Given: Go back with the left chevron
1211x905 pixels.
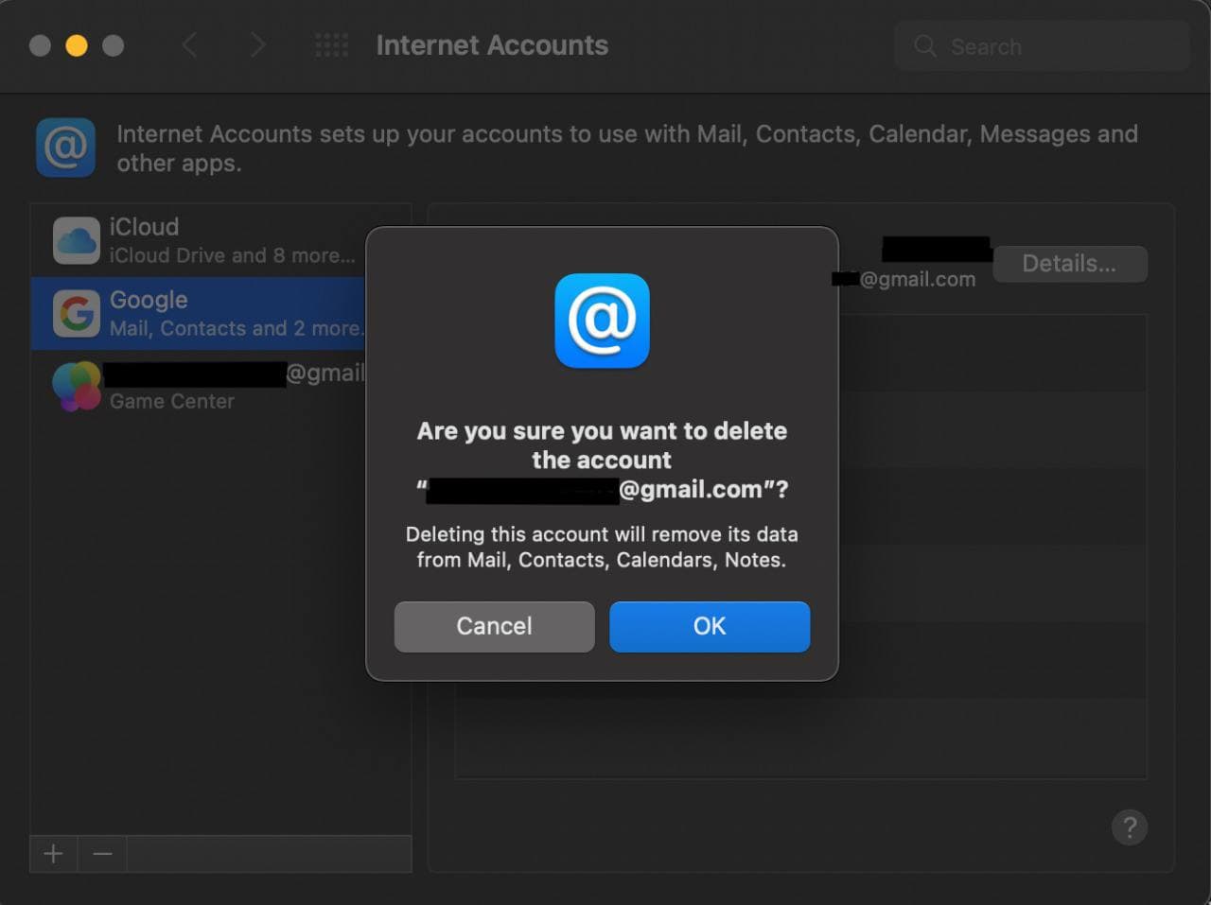Looking at the screenshot, I should [x=189, y=44].
